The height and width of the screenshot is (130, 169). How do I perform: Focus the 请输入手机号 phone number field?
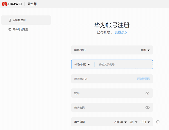coord(124,65)
